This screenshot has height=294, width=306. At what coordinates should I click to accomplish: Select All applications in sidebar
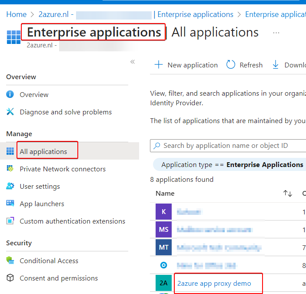click(x=43, y=152)
